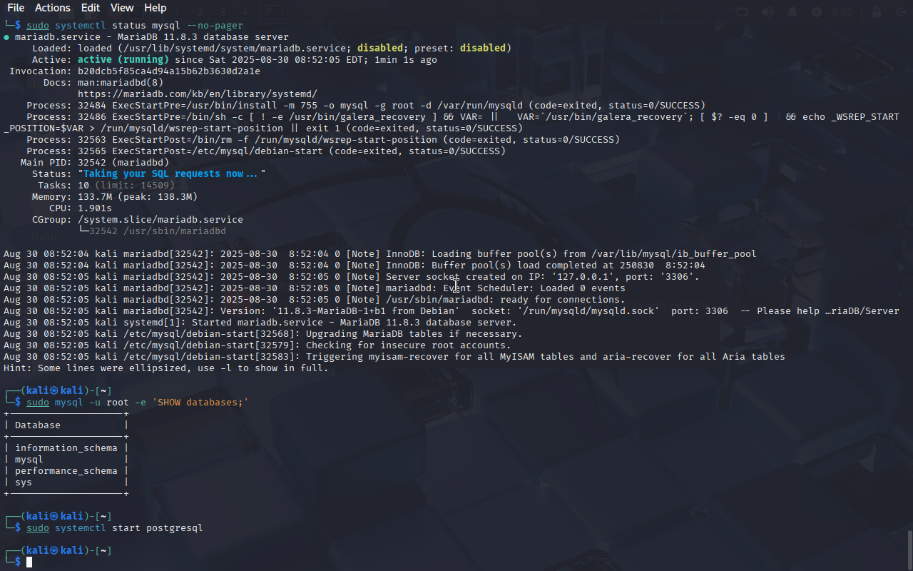Image resolution: width=913 pixels, height=571 pixels.
Task: Click the CPU 1.901s value
Action: [95, 208]
